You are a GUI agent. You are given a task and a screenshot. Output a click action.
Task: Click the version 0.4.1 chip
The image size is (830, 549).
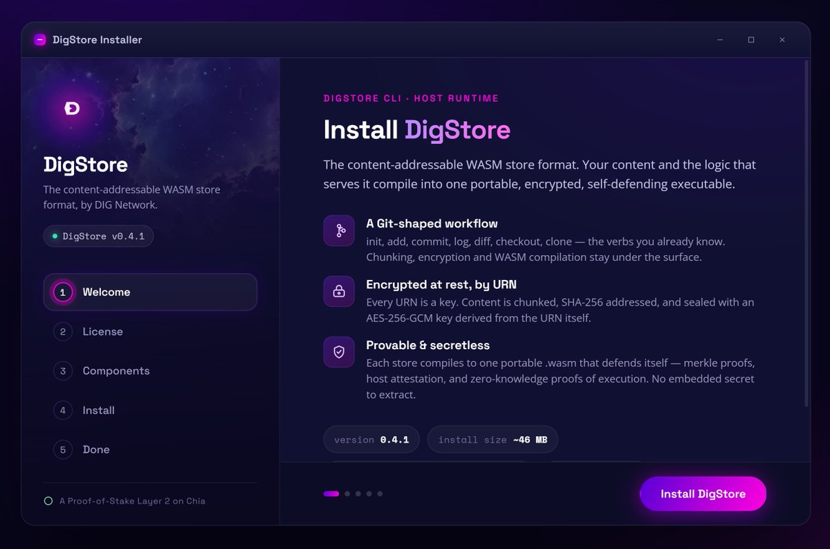click(371, 440)
